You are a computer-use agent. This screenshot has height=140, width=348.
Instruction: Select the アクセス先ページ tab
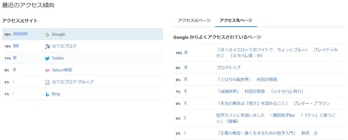[x=236, y=20]
